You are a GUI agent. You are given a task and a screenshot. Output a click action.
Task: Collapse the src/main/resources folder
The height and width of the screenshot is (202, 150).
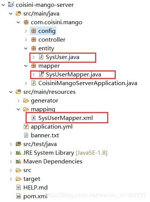click(11, 92)
